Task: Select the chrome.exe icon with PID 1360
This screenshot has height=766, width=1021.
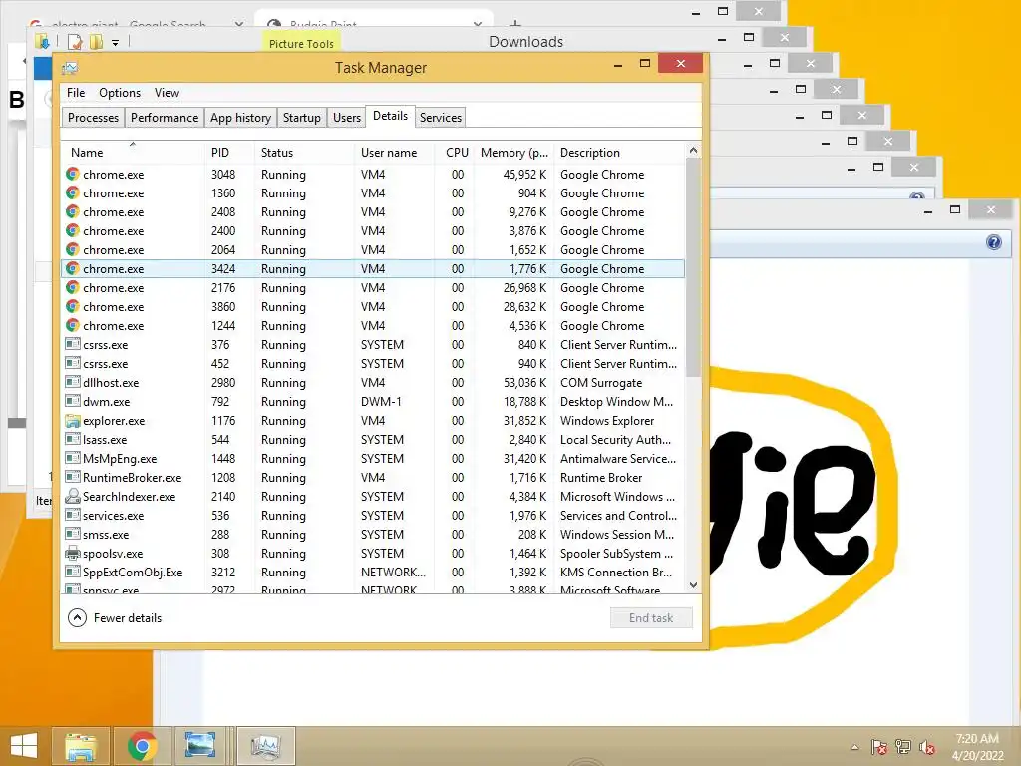Action: point(72,192)
